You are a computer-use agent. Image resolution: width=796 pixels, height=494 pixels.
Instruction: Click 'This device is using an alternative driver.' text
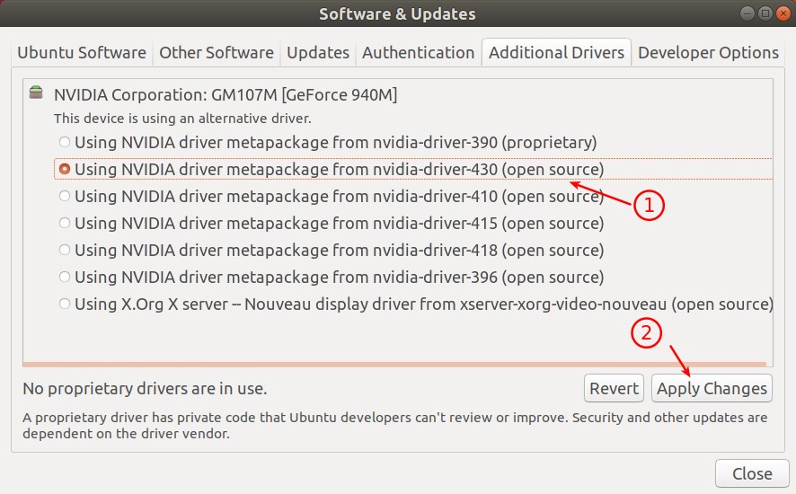(182, 119)
